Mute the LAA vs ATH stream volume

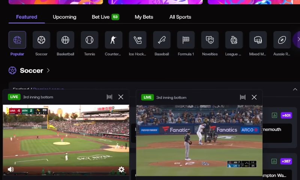(11, 169)
